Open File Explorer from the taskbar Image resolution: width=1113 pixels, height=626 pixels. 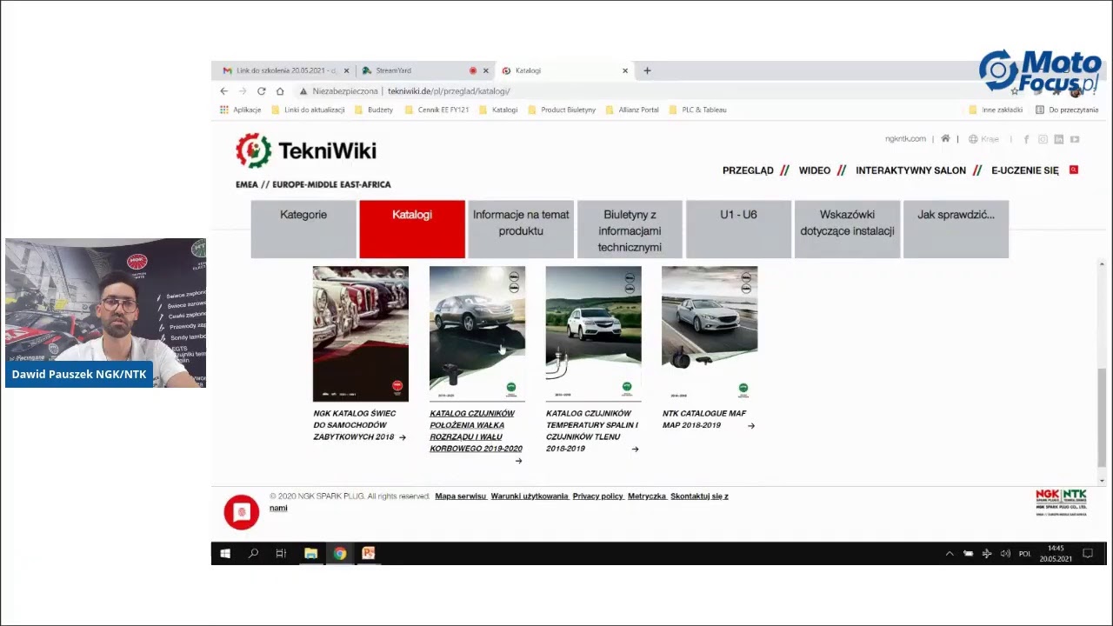tap(310, 553)
